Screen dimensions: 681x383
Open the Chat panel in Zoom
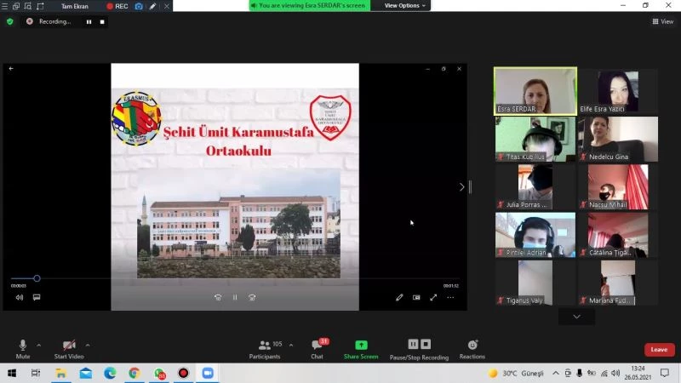coord(317,346)
